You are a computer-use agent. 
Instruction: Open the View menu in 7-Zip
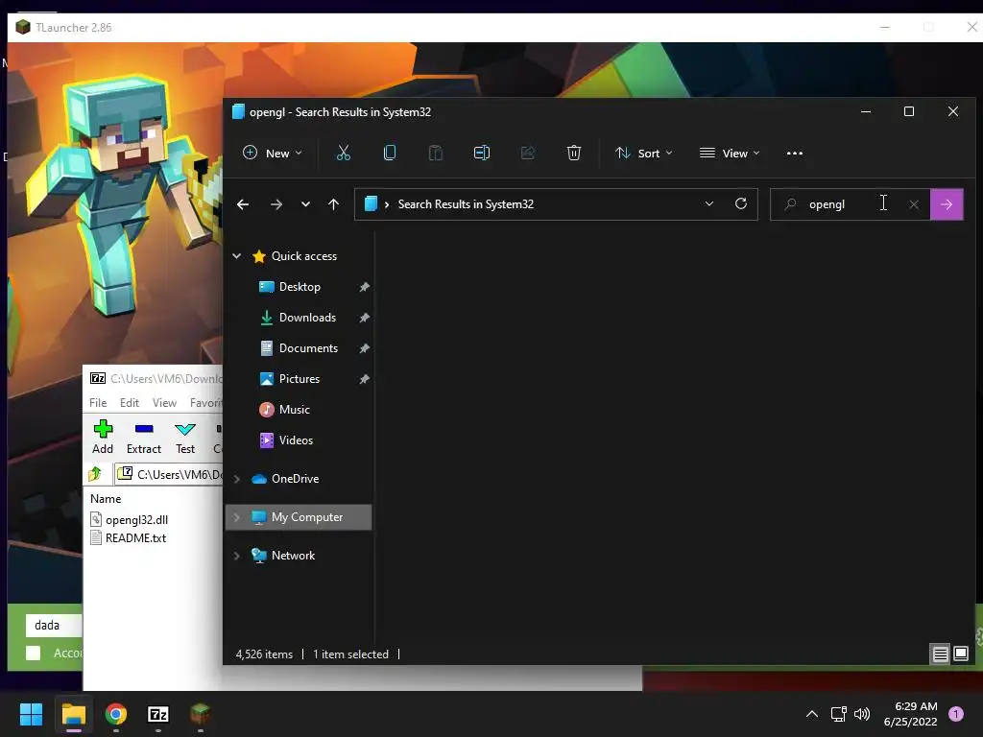click(164, 402)
